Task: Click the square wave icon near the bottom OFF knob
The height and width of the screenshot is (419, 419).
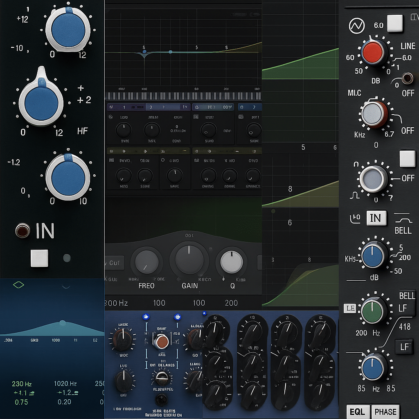Action: pyautogui.click(x=355, y=196)
